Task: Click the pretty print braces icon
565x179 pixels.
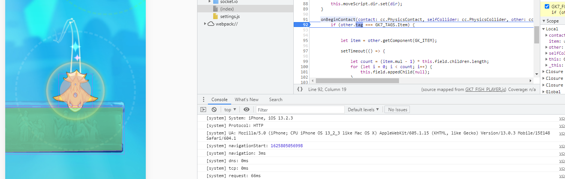Action: (x=300, y=89)
